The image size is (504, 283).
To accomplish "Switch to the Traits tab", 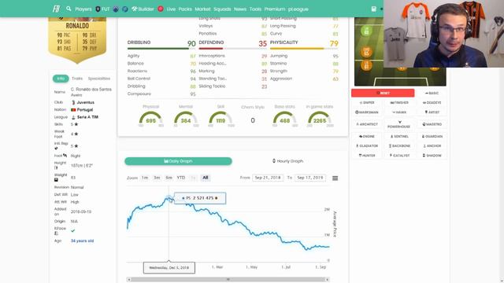I will click(x=77, y=79).
